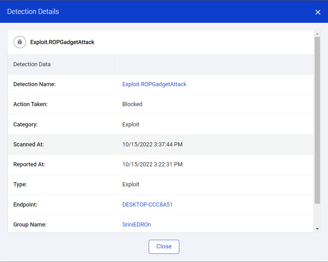Click the Category value Exploit
The width and height of the screenshot is (328, 262).
pos(131,125)
